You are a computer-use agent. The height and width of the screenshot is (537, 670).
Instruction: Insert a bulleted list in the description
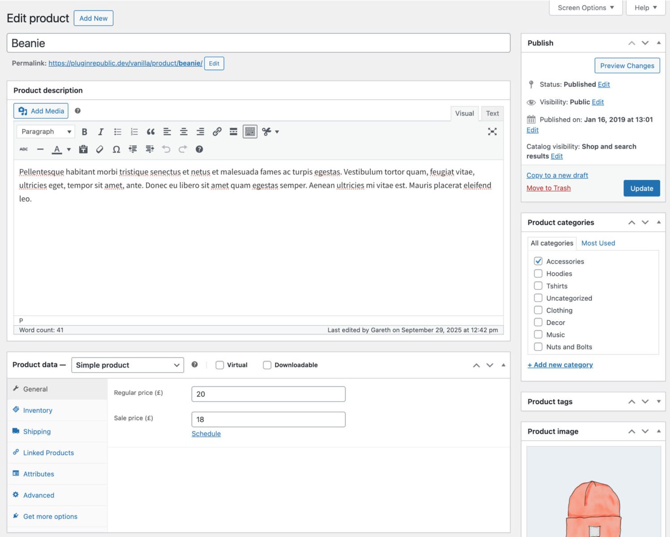click(117, 132)
